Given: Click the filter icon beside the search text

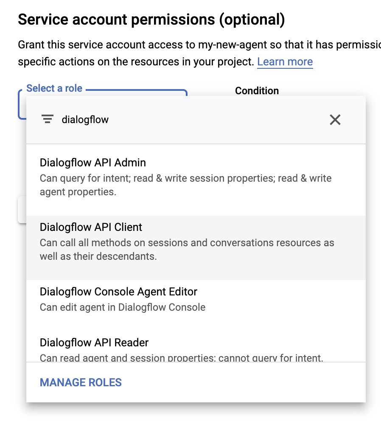Looking at the screenshot, I should click(x=48, y=120).
